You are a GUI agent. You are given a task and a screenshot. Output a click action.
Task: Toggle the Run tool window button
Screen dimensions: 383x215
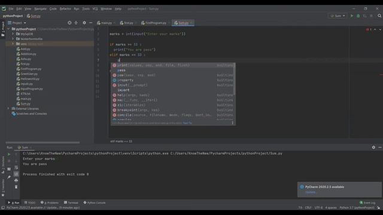click(14, 202)
